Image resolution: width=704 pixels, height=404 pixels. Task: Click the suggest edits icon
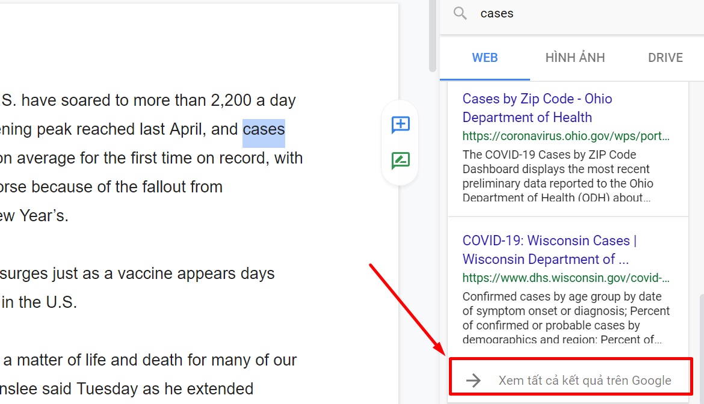pyautogui.click(x=401, y=160)
